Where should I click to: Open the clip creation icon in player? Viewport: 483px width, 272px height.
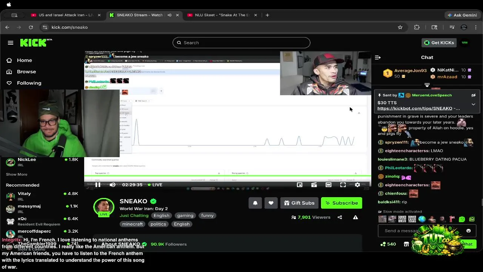pos(314,185)
